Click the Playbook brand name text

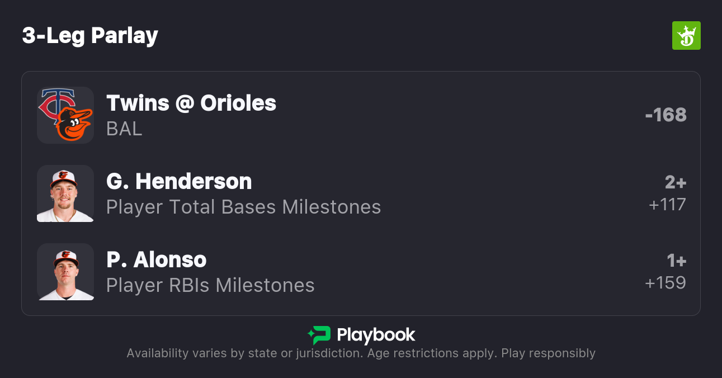376,335
